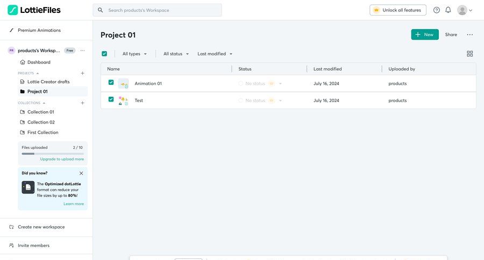Click the green New button
The image size is (484, 260).
[424, 34]
